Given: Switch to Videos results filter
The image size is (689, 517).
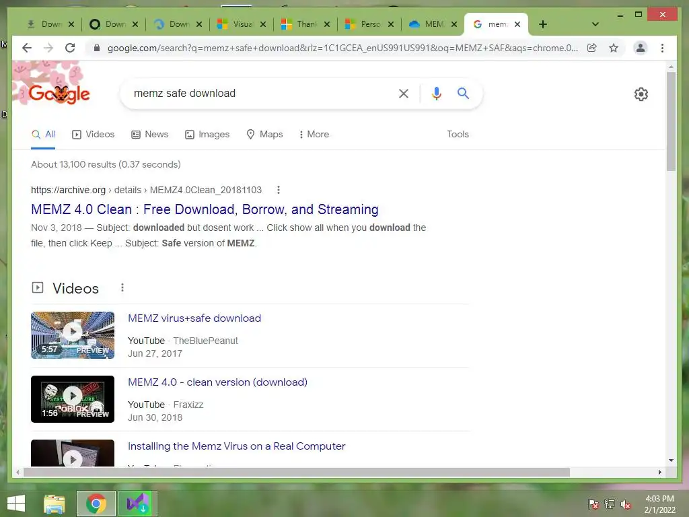Looking at the screenshot, I should coord(93,135).
